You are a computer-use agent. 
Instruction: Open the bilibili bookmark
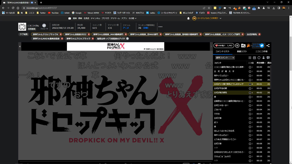[65, 13]
